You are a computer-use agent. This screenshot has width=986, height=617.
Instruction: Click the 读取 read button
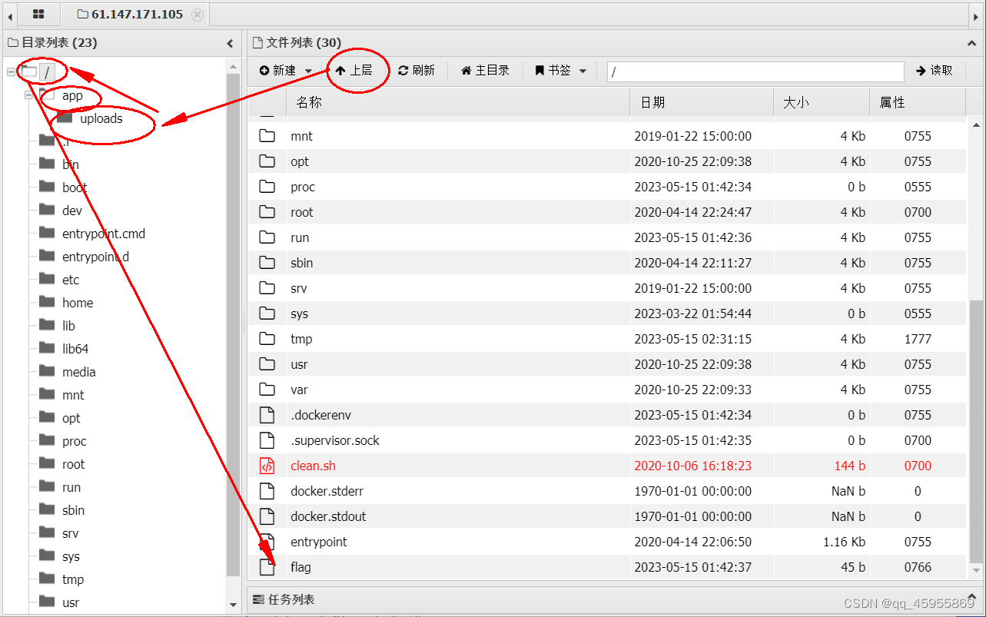pos(935,71)
